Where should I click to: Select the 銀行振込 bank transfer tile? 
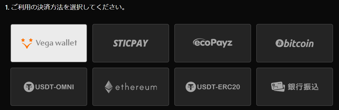(295, 87)
